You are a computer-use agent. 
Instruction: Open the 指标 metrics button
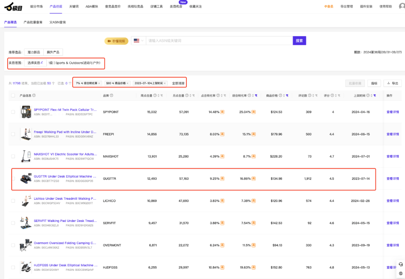click(x=374, y=83)
